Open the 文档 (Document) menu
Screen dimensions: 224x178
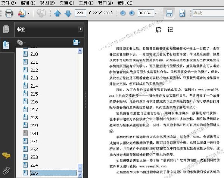[67, 3]
